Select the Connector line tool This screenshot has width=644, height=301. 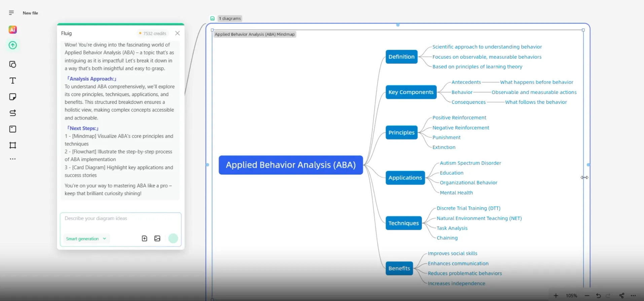pyautogui.click(x=13, y=113)
